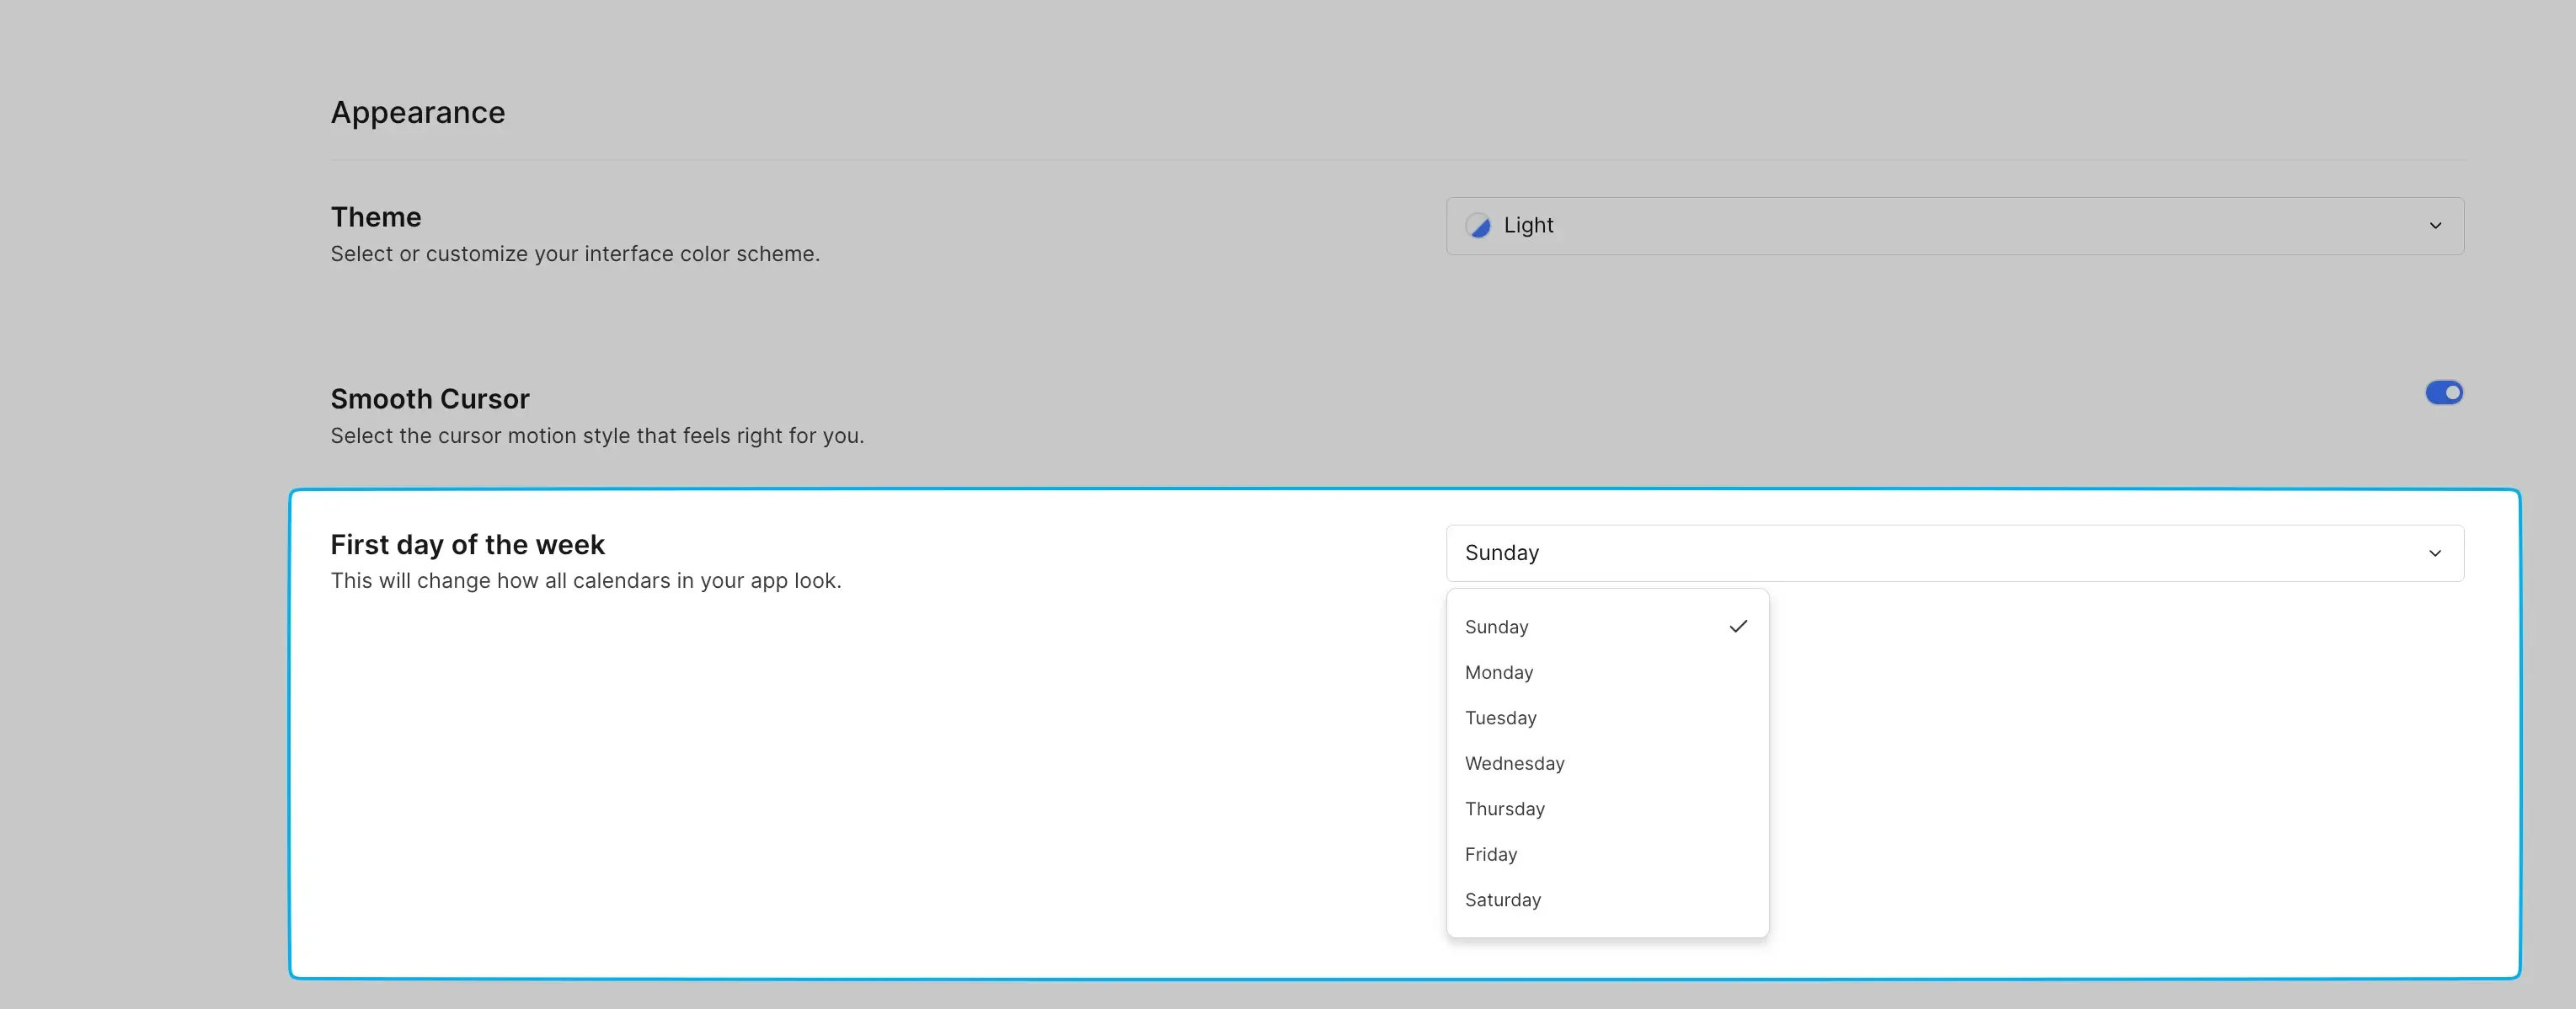Select Monday as first day of week
This screenshot has width=2576, height=1009.
pos(1499,672)
